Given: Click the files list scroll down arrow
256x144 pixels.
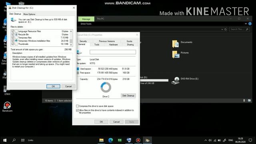Looking at the screenshot, I should point(71,44).
